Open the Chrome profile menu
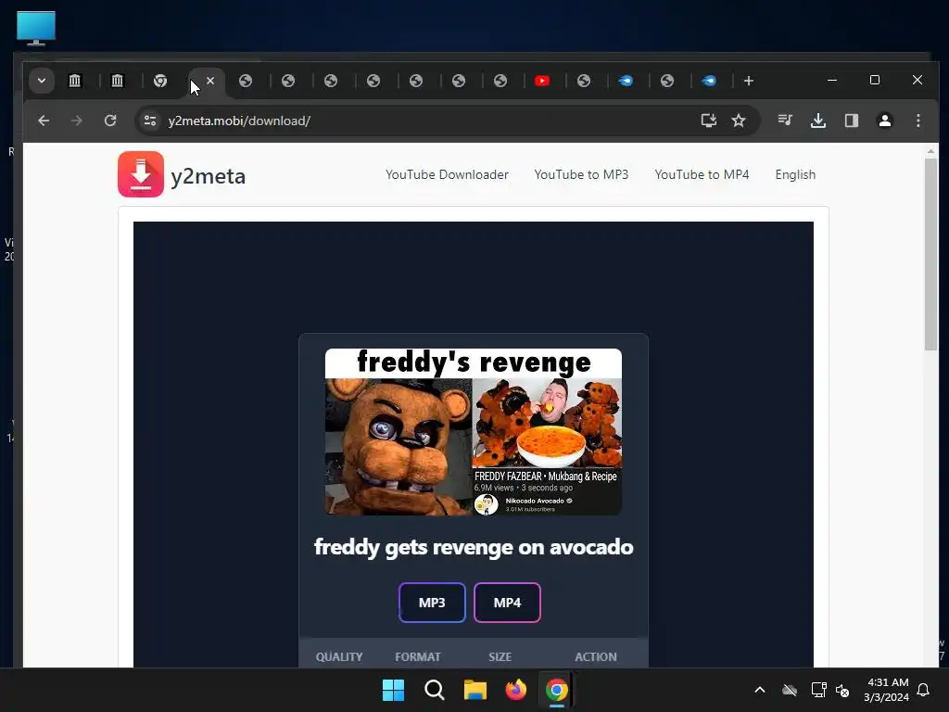This screenshot has height=712, width=949. tap(885, 121)
